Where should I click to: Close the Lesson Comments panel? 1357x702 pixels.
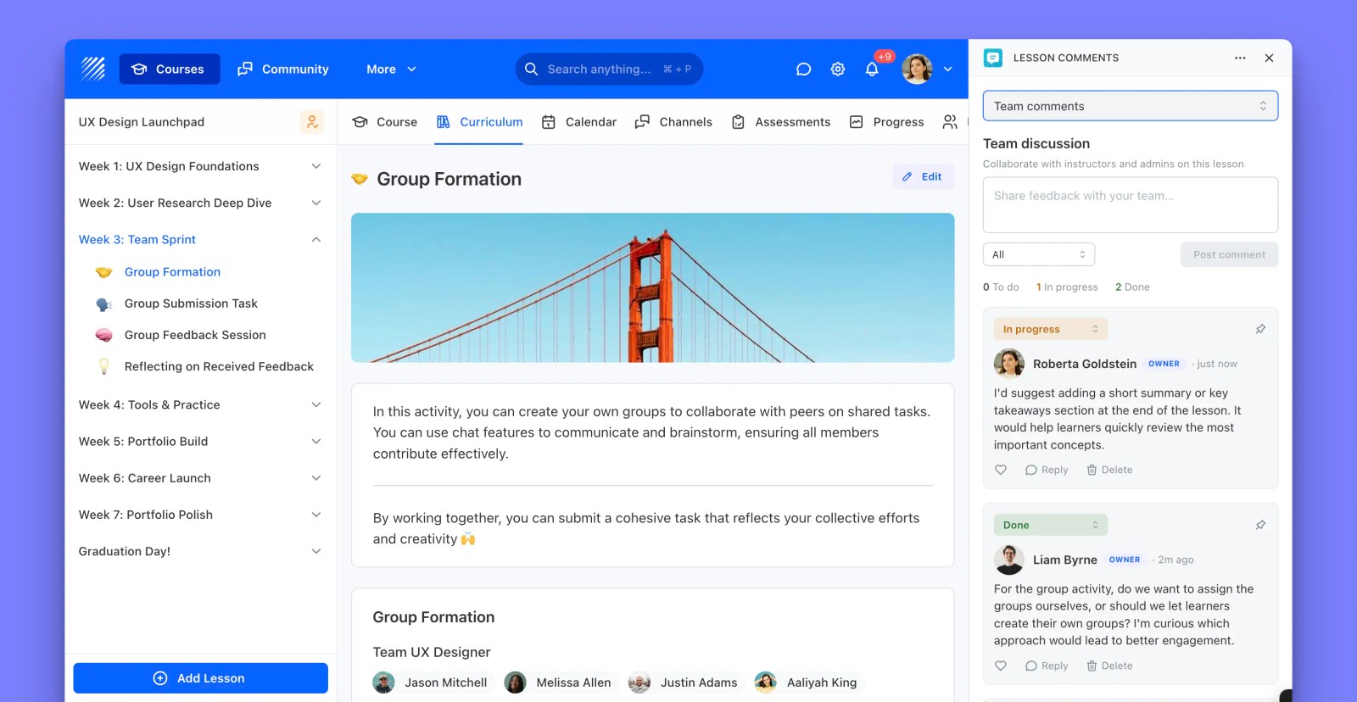[1269, 58]
